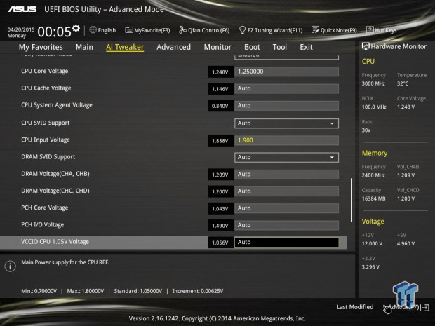Click the English language button
Viewport: 435px width, 326px height.
pyautogui.click(x=102, y=30)
